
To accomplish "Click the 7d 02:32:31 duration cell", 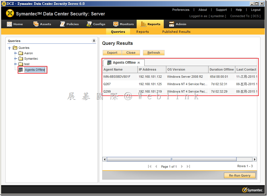I will 222,84.
